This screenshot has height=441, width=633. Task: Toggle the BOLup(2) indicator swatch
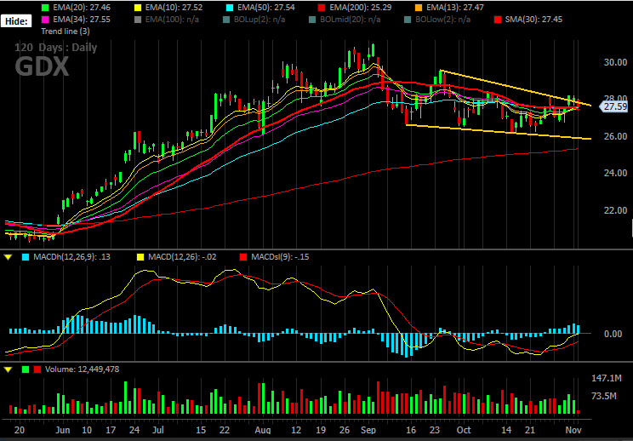coord(226,19)
